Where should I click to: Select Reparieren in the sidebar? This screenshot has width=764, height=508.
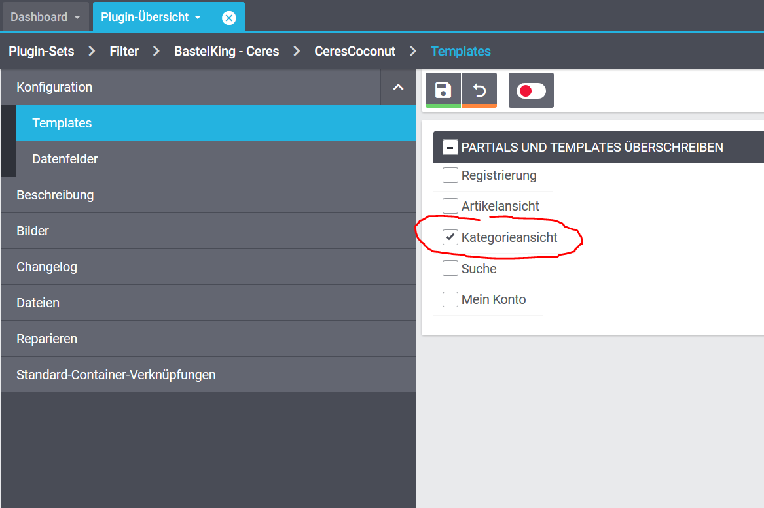pyautogui.click(x=208, y=339)
